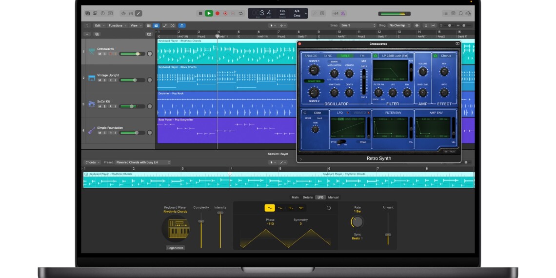Image resolution: width=556 pixels, height=278 pixels.
Task: Click the green Play button in transport
Action: coord(209,13)
